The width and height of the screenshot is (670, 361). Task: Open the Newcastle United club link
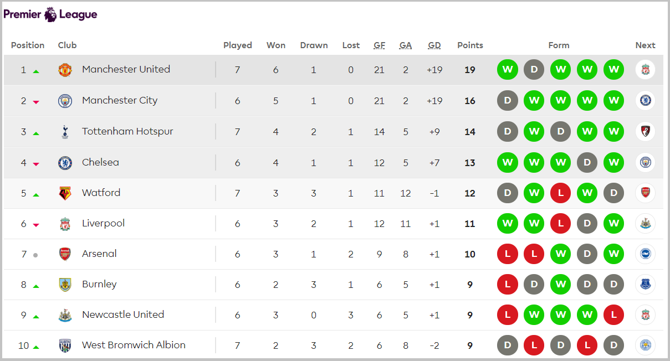(x=123, y=314)
